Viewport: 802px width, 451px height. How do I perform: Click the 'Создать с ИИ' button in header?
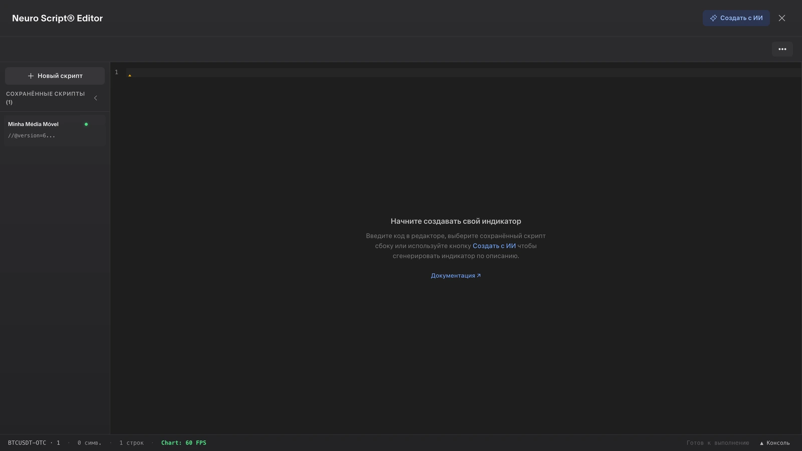pos(736,18)
